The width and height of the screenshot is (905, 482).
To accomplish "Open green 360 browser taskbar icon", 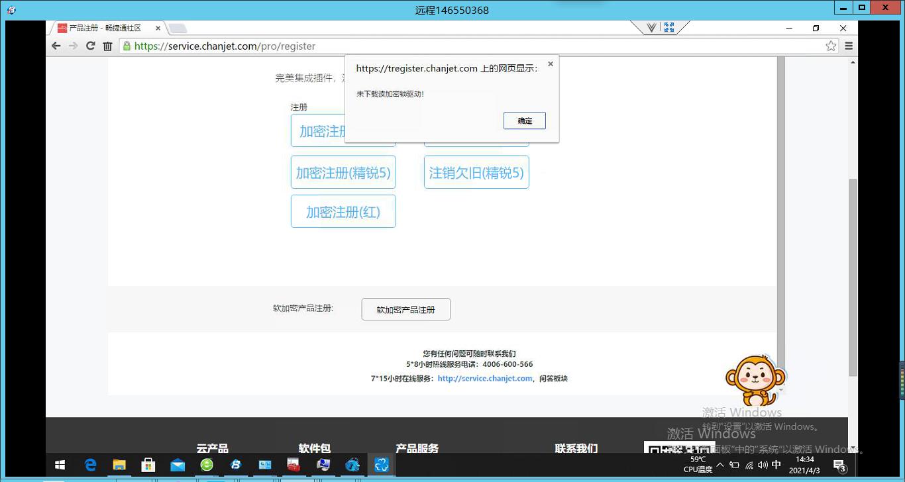I will click(x=207, y=465).
